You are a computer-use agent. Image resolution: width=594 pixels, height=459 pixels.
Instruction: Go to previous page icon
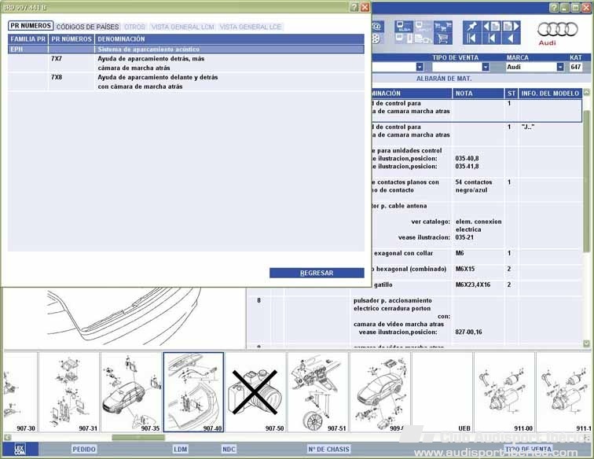click(x=491, y=26)
